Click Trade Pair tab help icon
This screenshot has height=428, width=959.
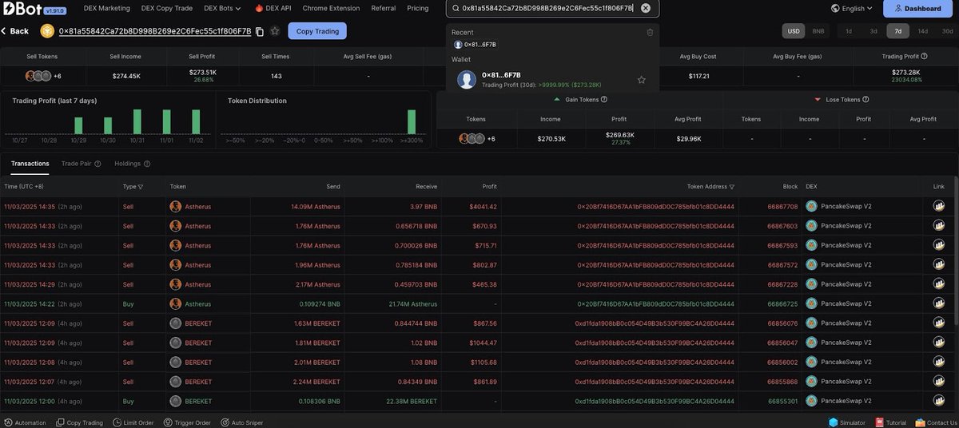(x=97, y=164)
